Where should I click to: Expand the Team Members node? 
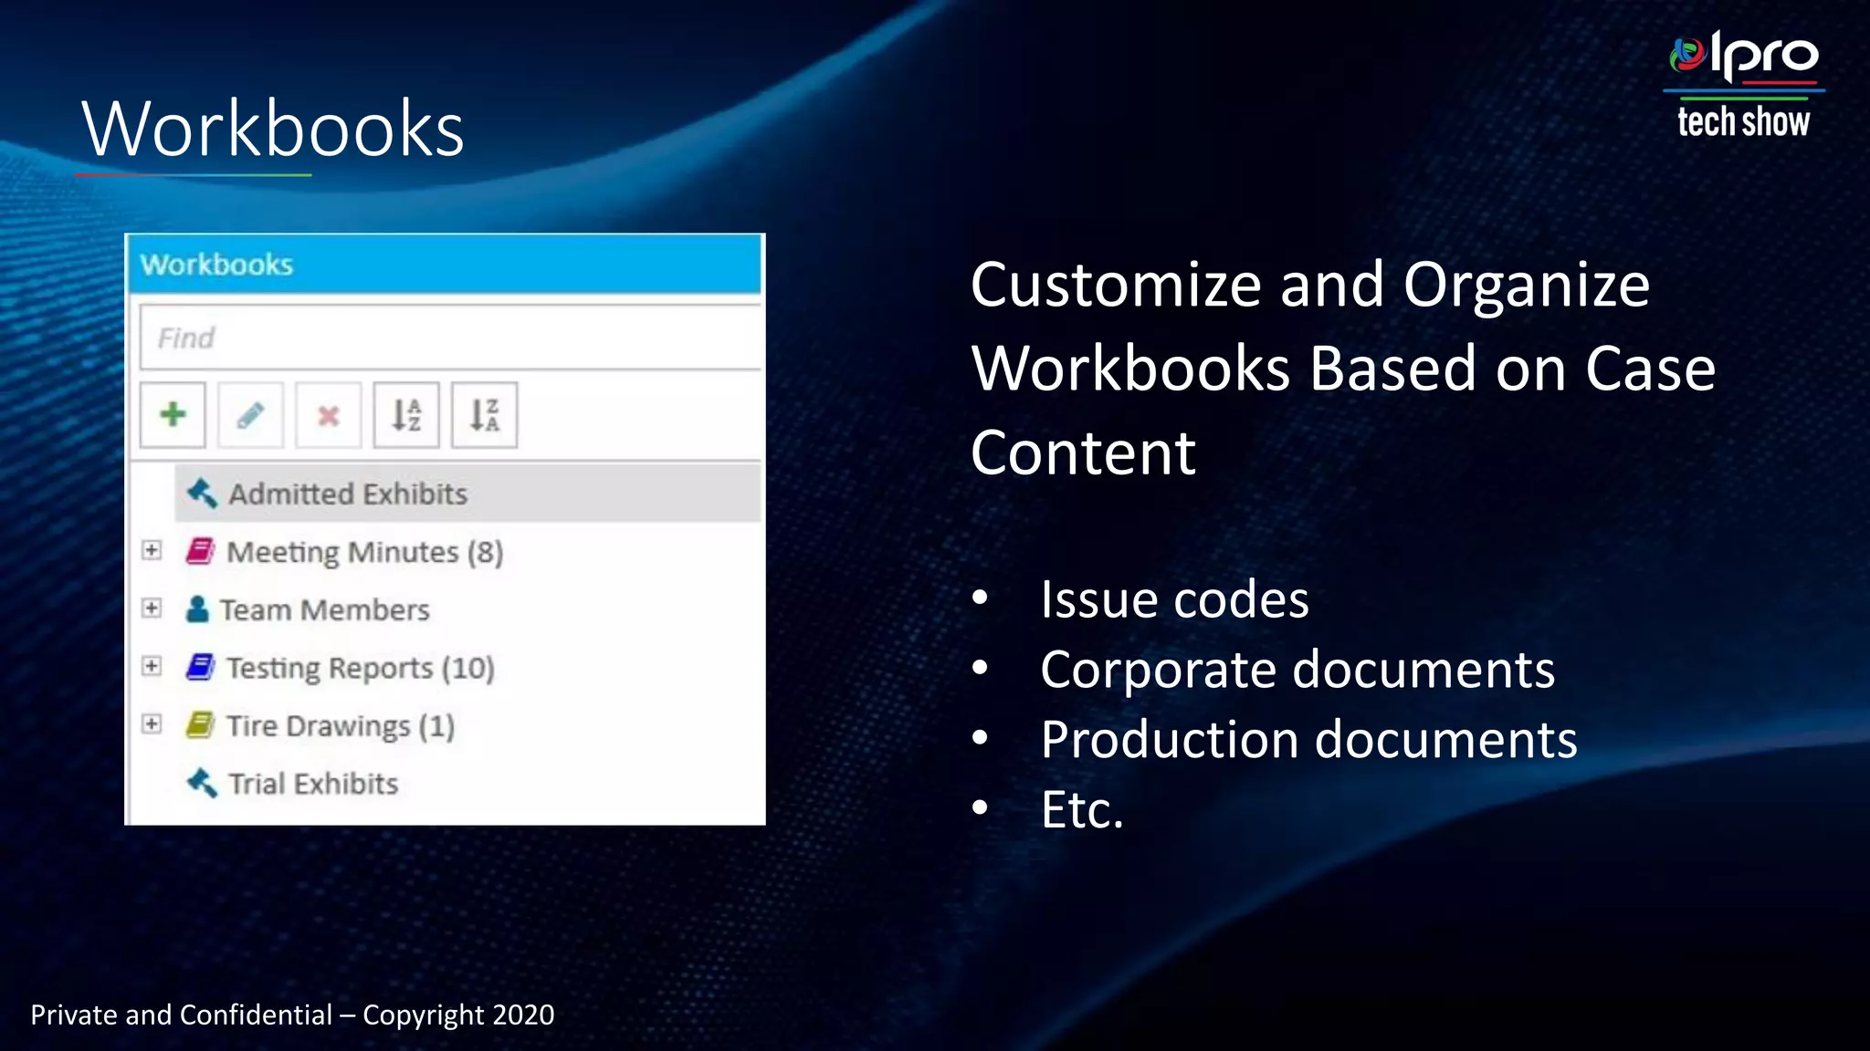[x=152, y=609]
